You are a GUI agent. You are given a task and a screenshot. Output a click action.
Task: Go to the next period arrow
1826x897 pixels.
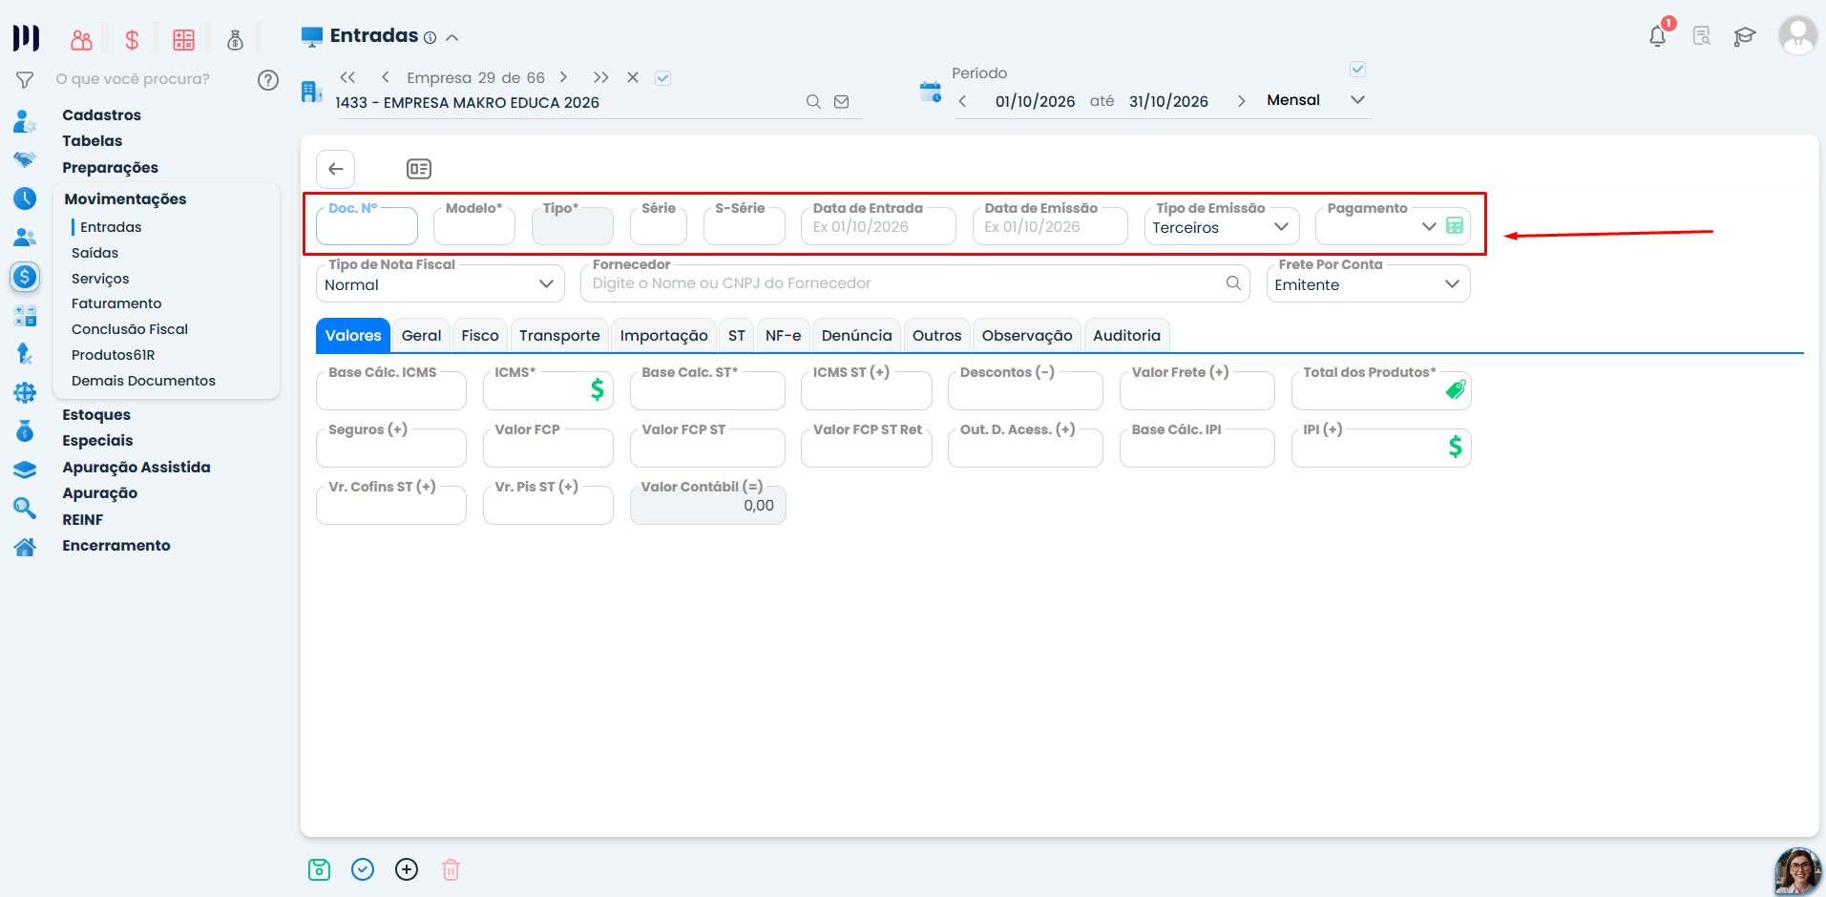pos(1241,101)
